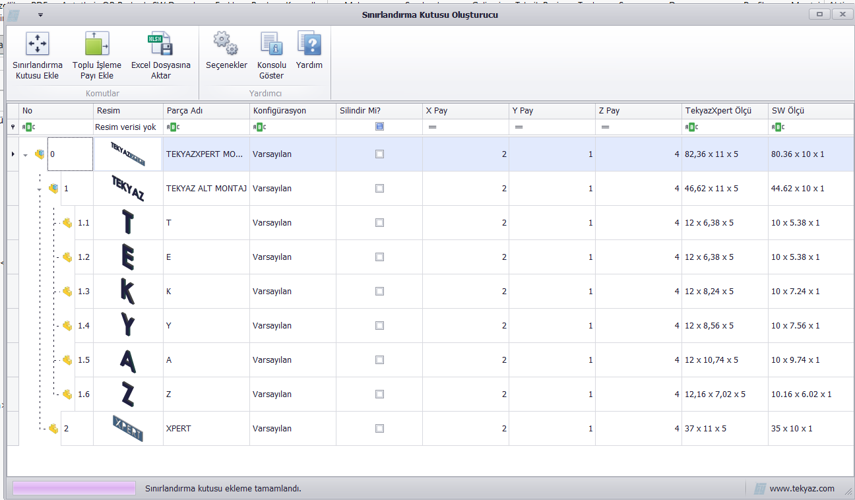Export with Excel Dosyasına Aktar icon
The width and height of the screenshot is (855, 500).
point(160,44)
